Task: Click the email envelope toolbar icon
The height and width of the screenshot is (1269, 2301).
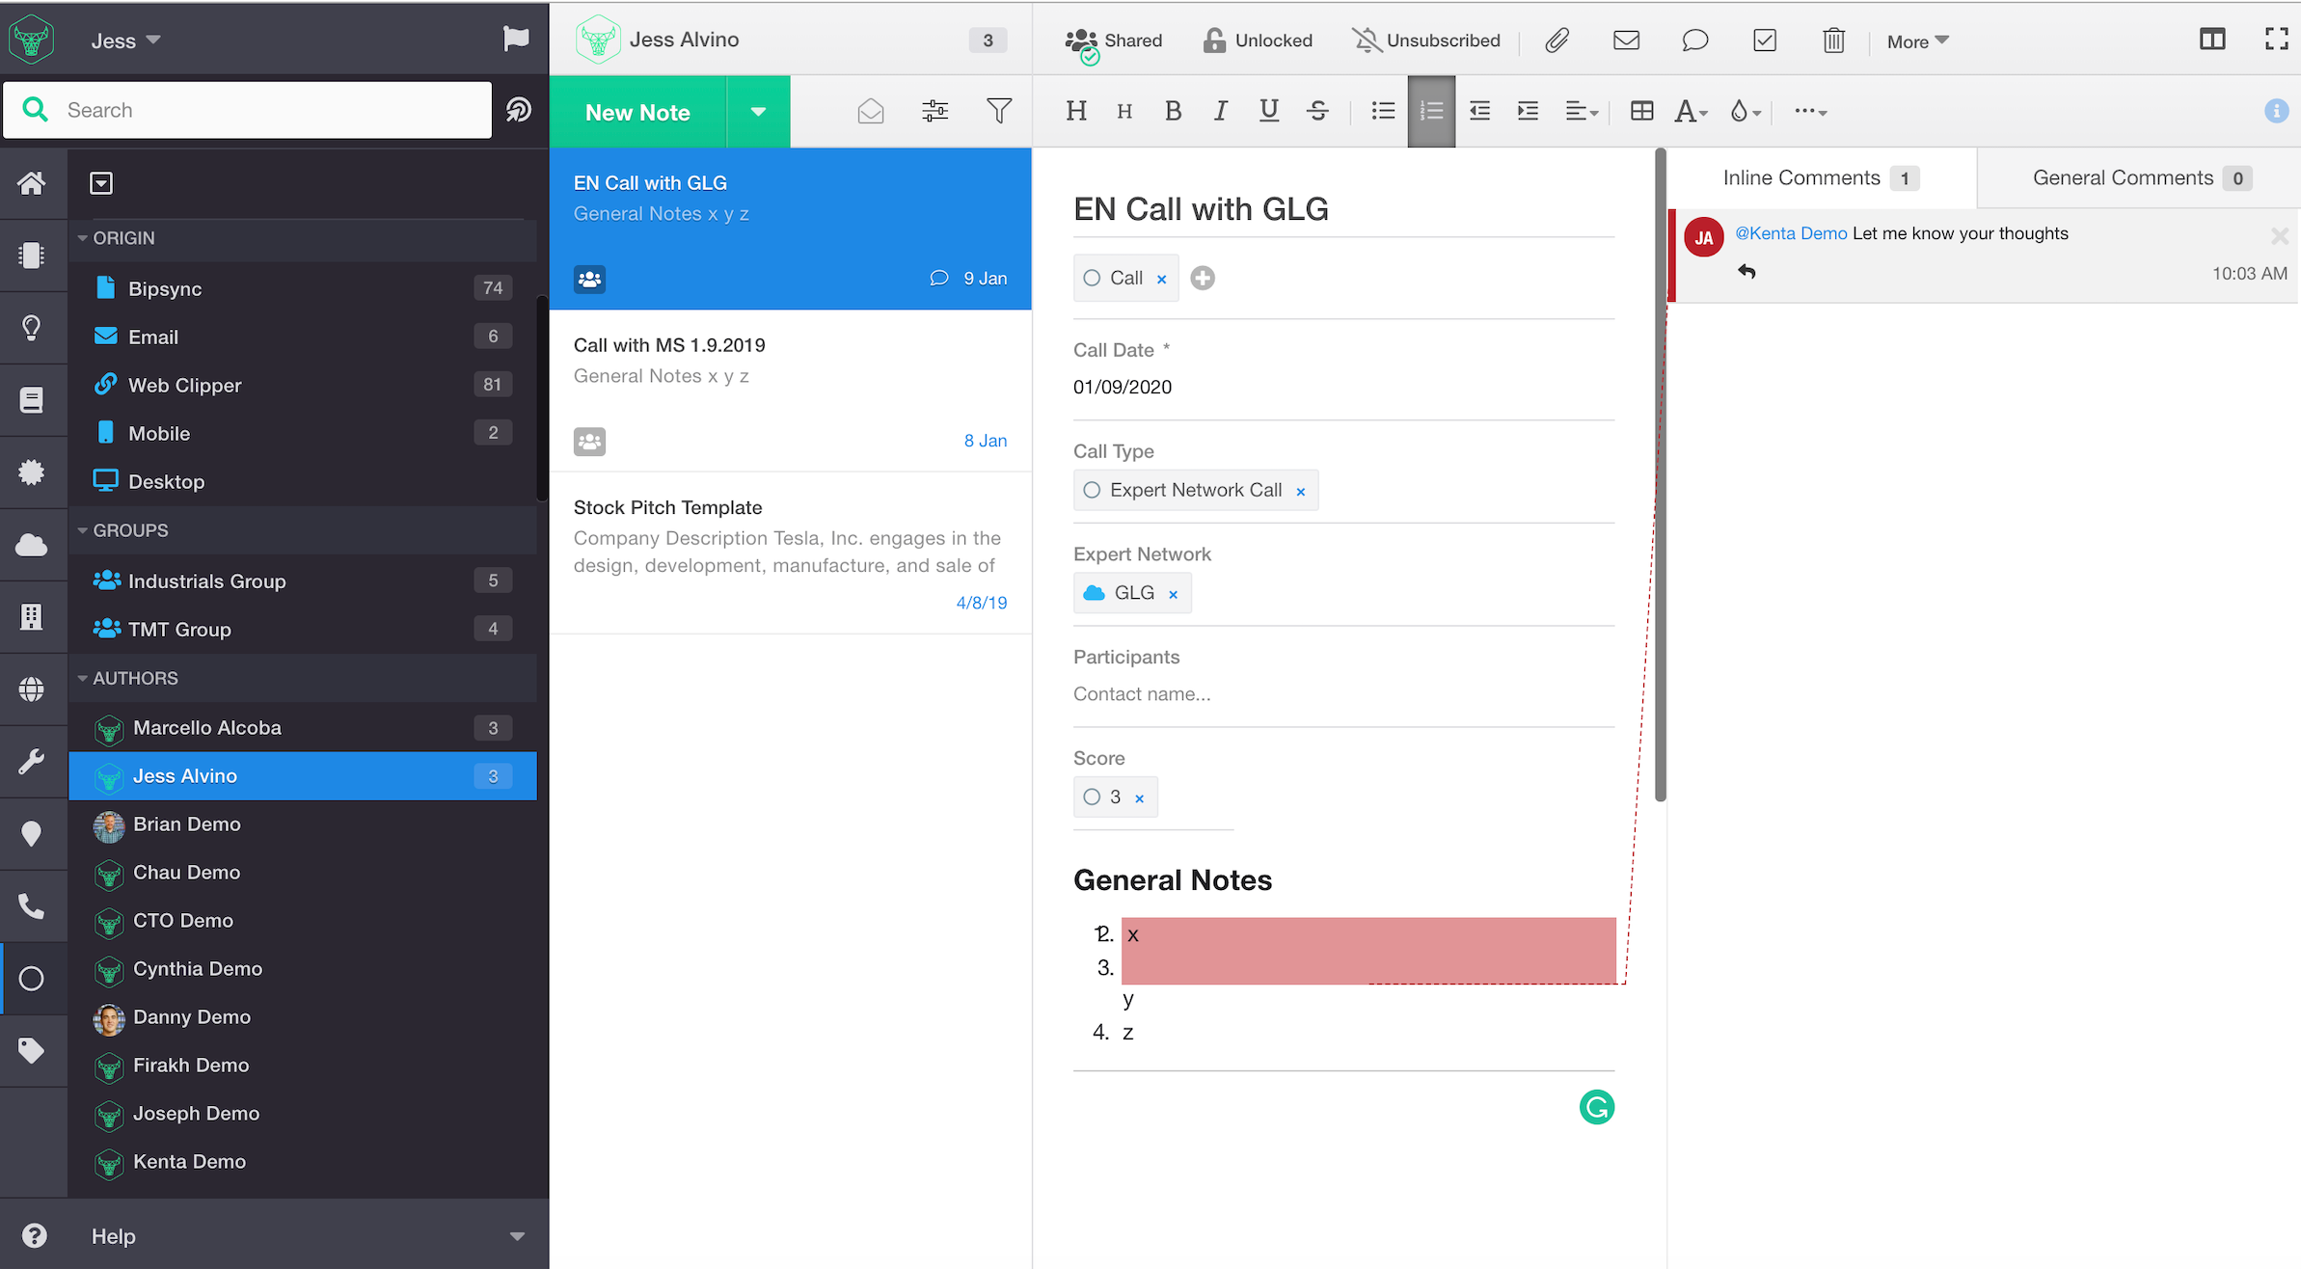Action: pos(1626,40)
